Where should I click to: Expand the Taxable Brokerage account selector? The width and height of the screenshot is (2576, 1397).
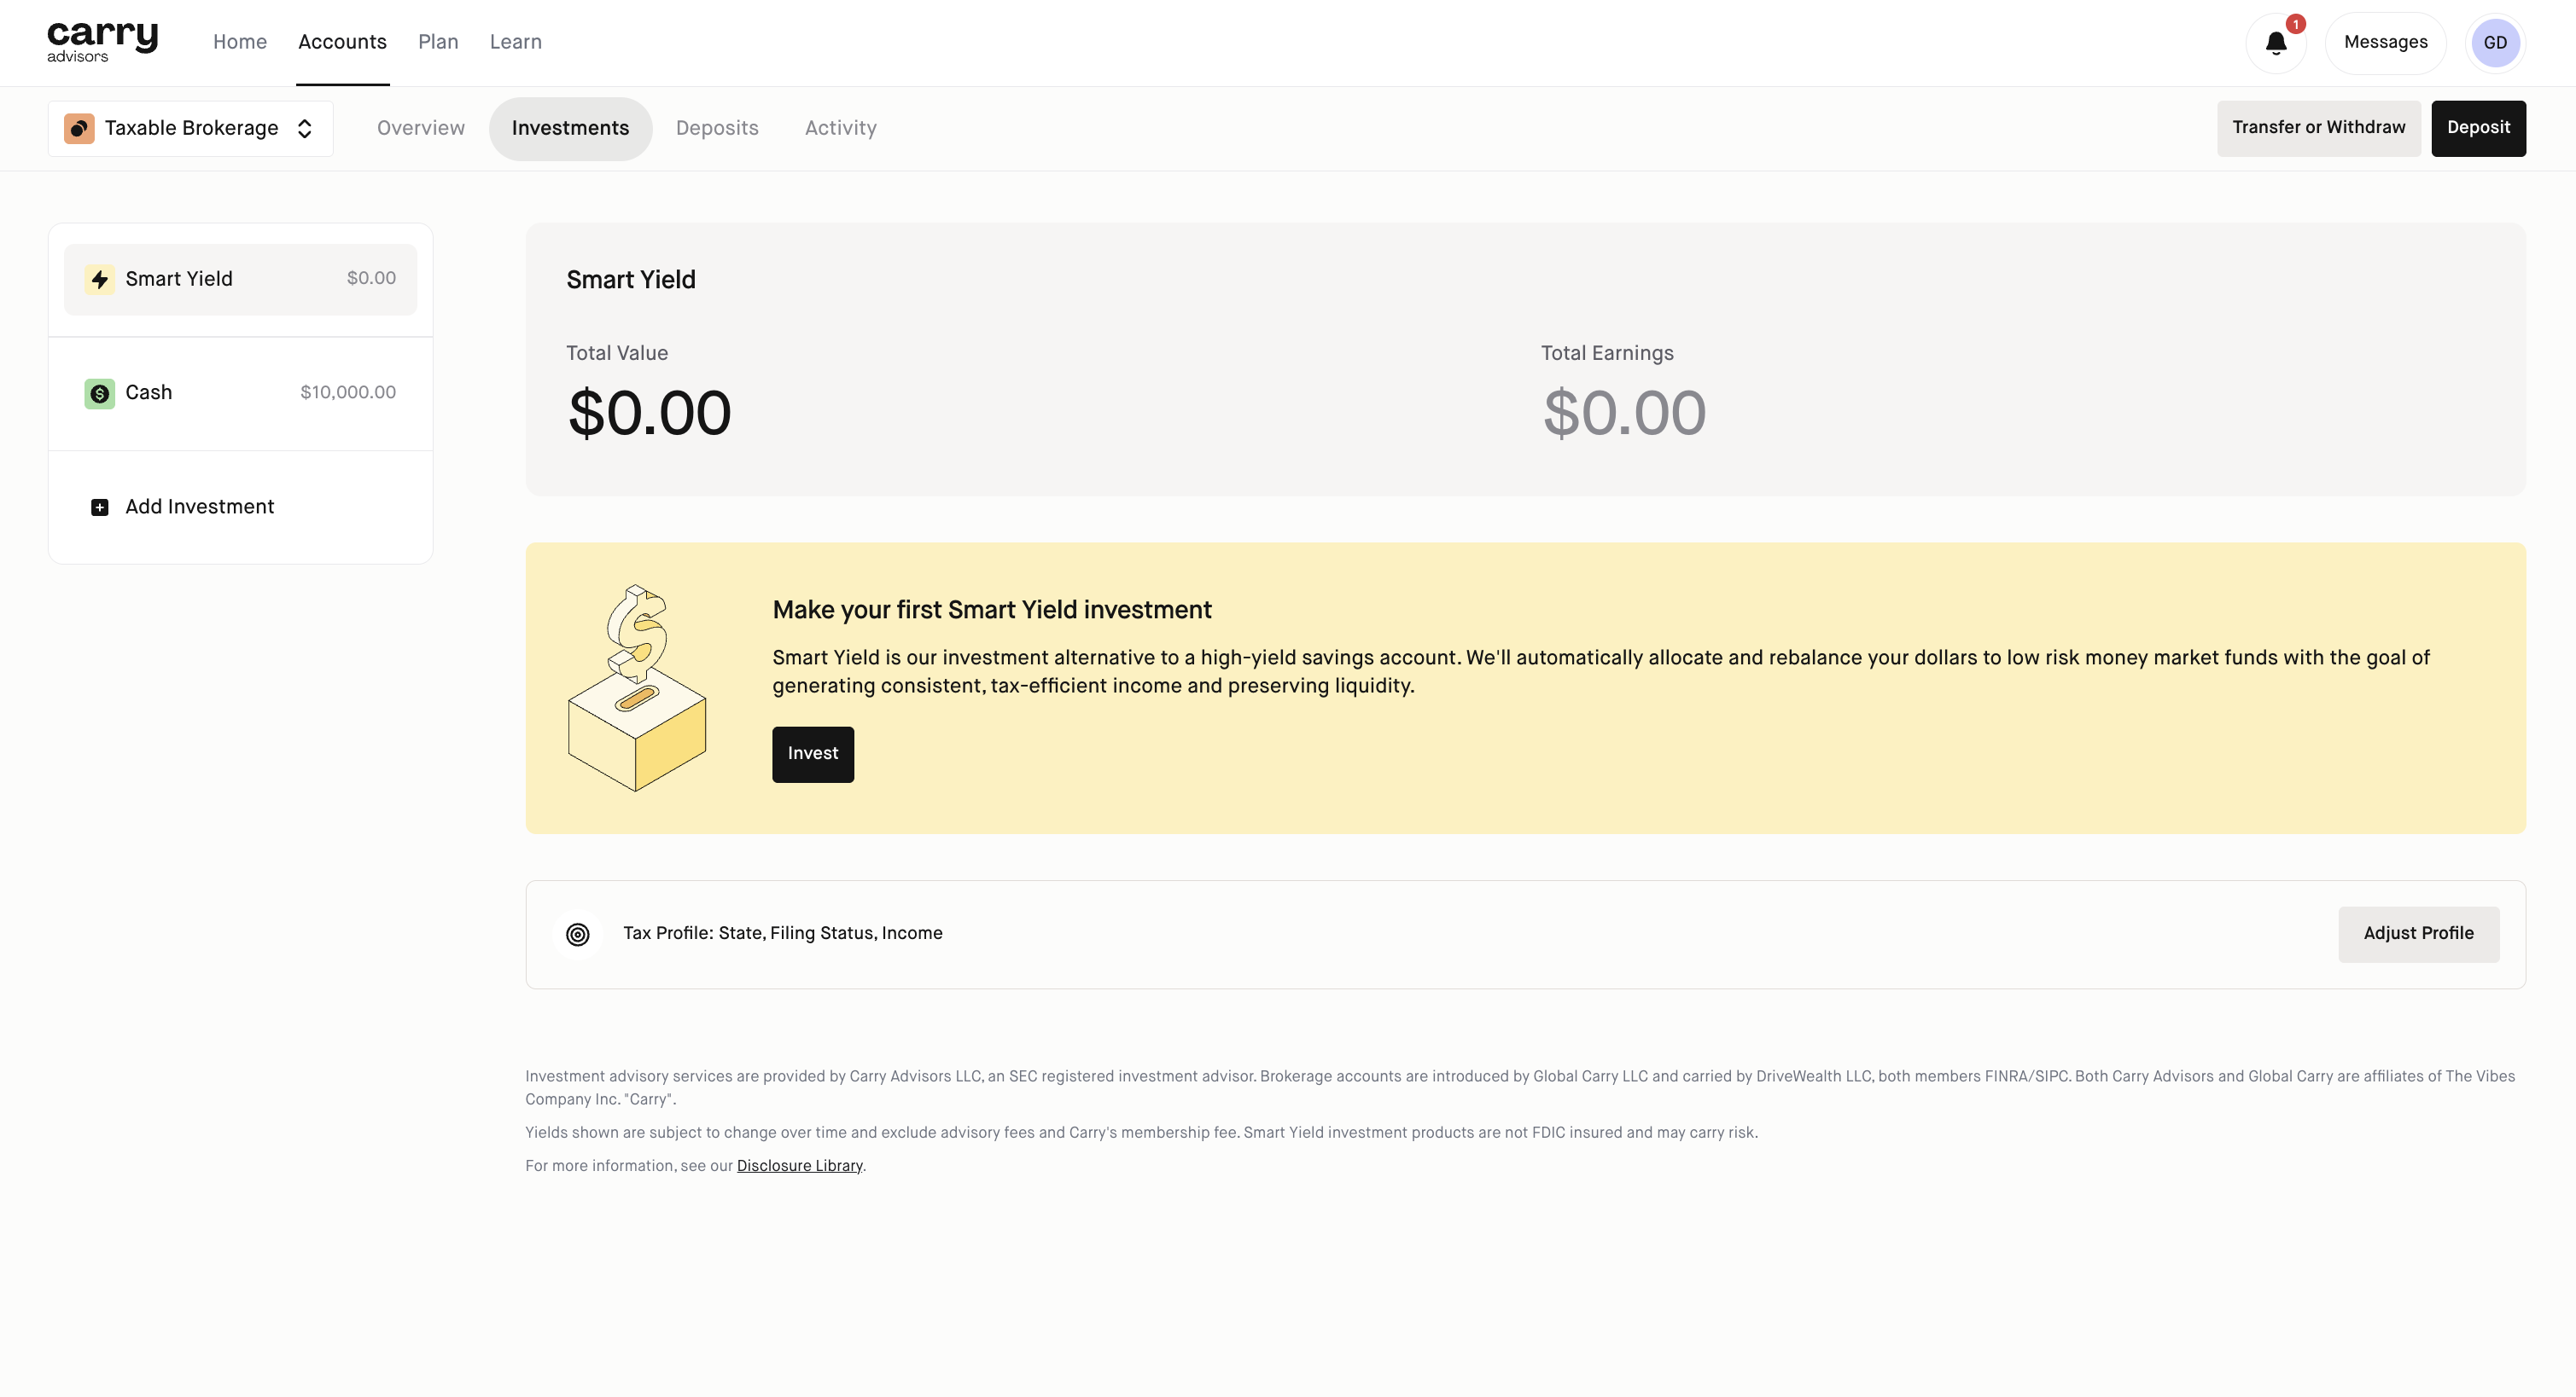pyautogui.click(x=191, y=129)
